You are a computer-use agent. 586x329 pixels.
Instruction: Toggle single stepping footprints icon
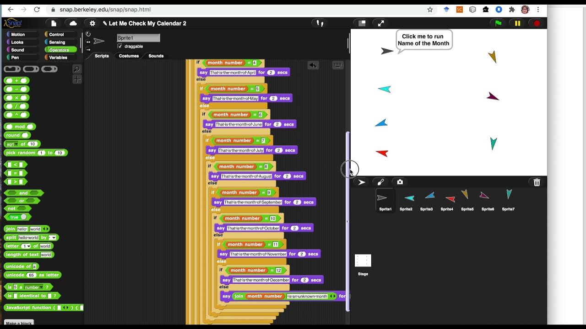tap(320, 23)
